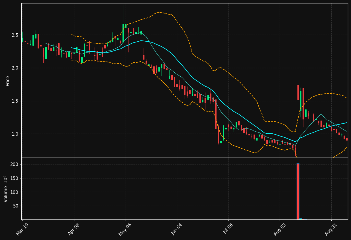Click the large red candle dropping before Jul 06
This screenshot has width=351, height=240.
tap(216, 114)
